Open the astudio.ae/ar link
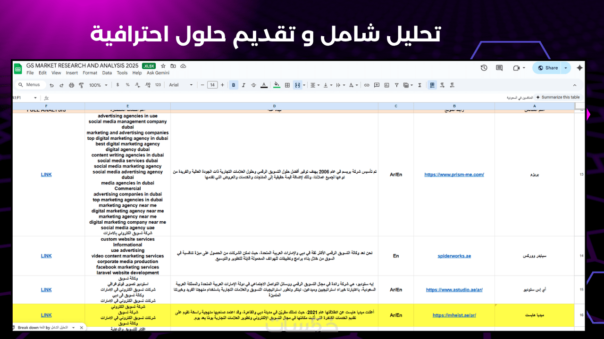Viewport: 604px width, 339px height. click(454, 290)
